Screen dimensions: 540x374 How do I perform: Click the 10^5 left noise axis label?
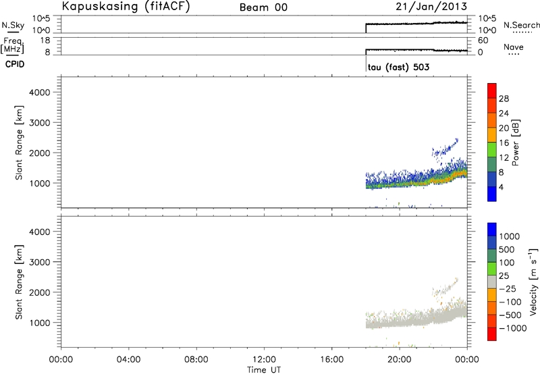tap(41, 19)
